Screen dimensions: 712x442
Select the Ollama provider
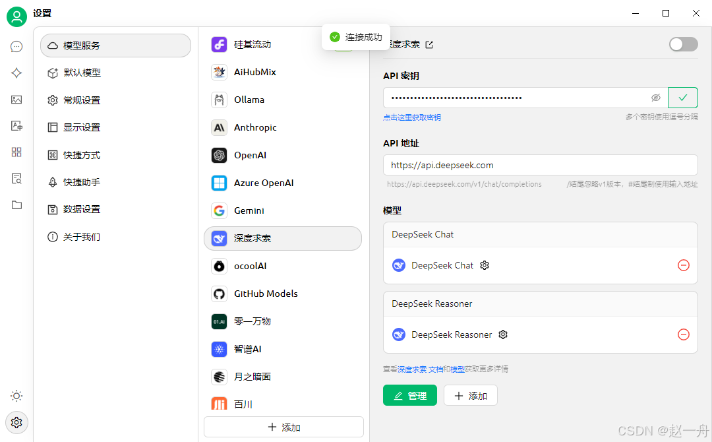(x=282, y=100)
